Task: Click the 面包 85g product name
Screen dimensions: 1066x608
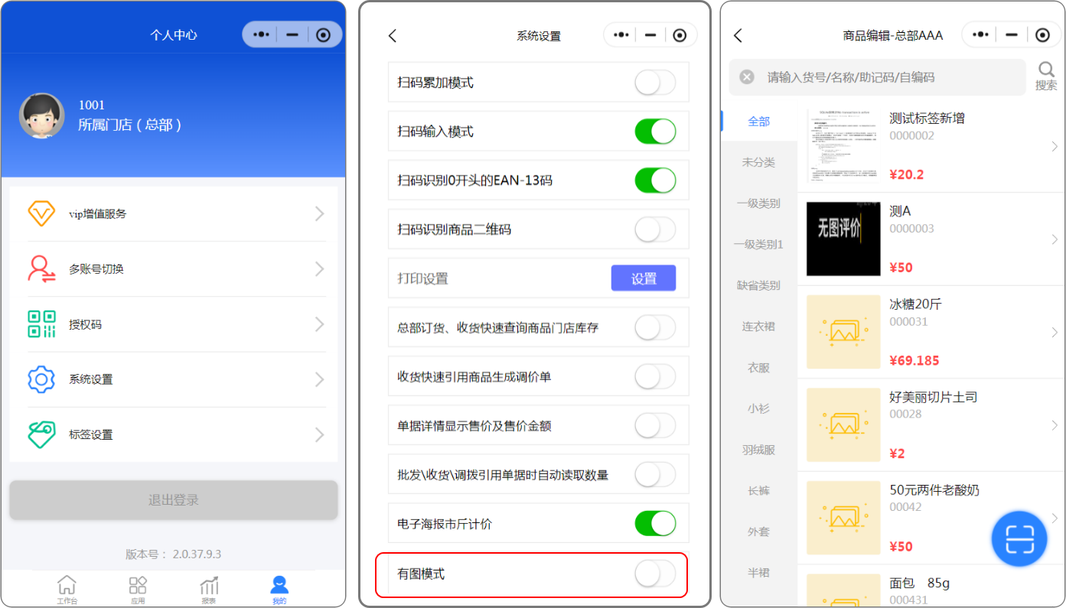Action: coord(920,584)
